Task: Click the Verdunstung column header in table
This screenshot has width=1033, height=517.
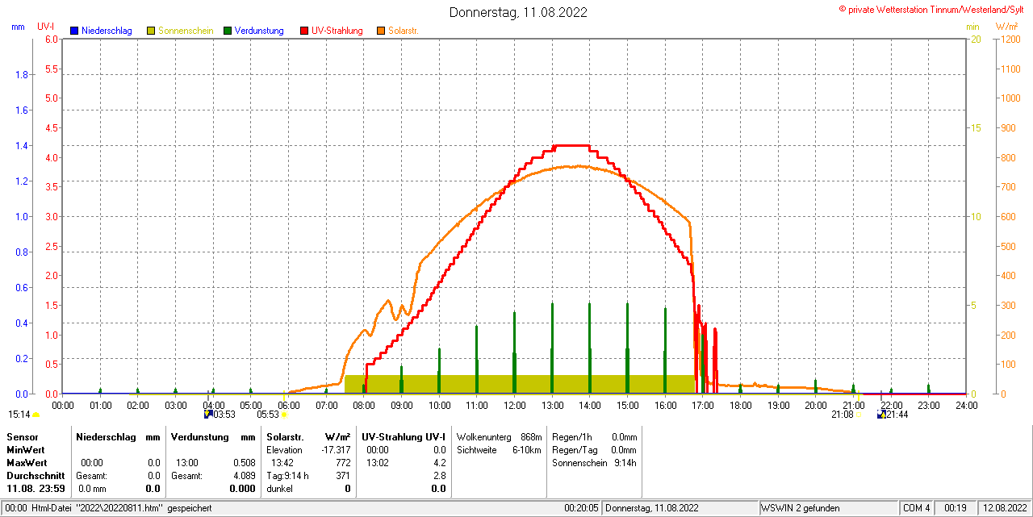Action: point(199,436)
